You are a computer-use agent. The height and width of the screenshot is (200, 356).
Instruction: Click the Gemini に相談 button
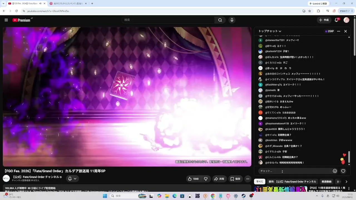(319, 4)
